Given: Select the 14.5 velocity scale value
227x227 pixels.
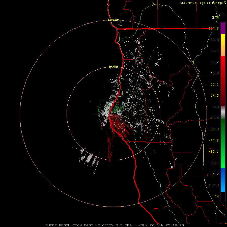Looking at the screenshot, I should pyautogui.click(x=215, y=96).
